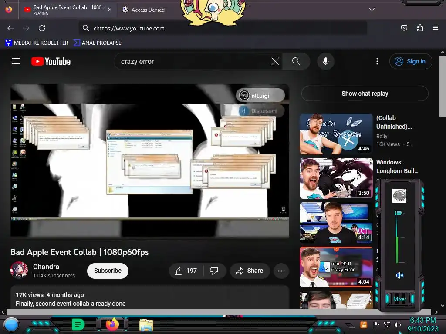Click the YouTube URL address bar
Screen dimensions: 446x334
pos(223,28)
